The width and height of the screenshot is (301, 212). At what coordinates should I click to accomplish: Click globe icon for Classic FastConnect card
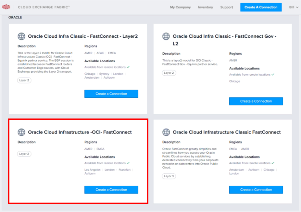(166, 132)
